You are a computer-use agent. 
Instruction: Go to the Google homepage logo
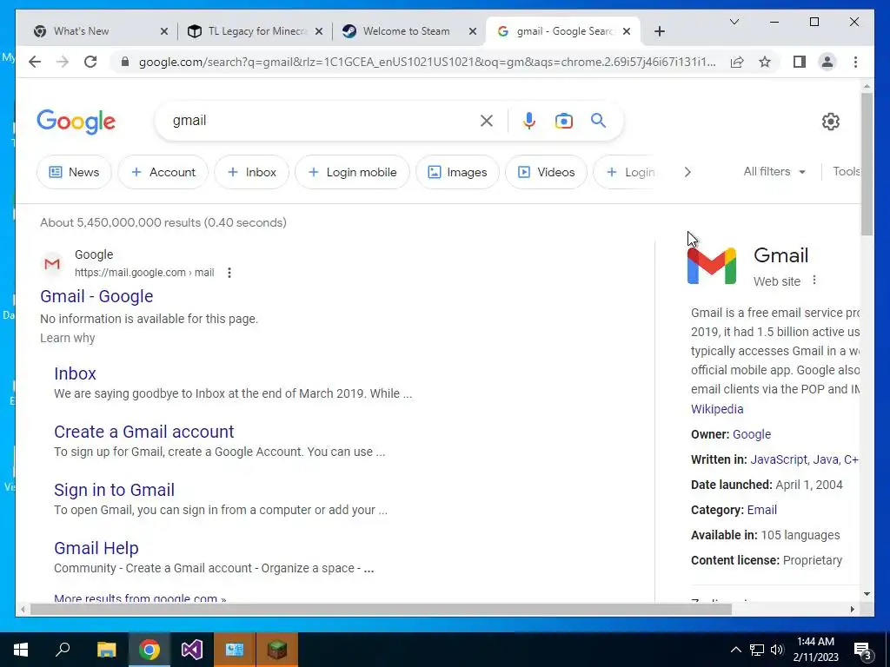tap(76, 122)
